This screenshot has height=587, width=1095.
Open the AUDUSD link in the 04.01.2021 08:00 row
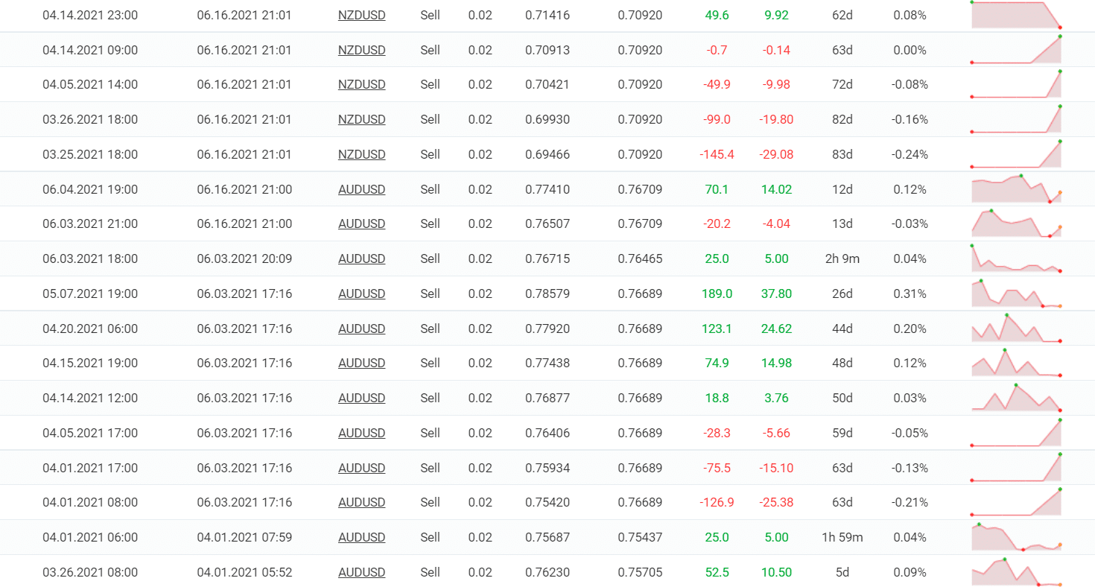(361, 502)
